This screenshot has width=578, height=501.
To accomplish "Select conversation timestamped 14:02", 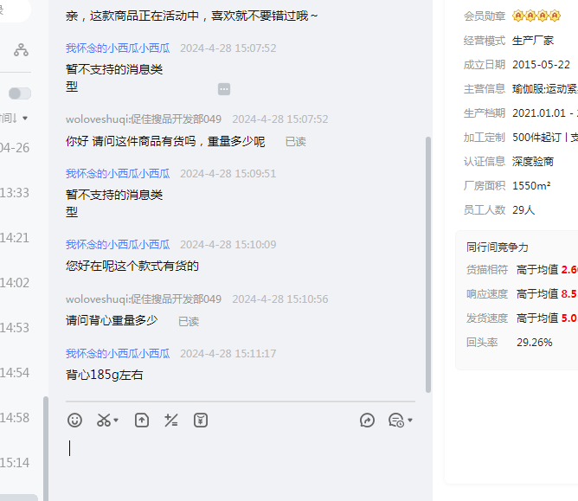I will coord(15,283).
